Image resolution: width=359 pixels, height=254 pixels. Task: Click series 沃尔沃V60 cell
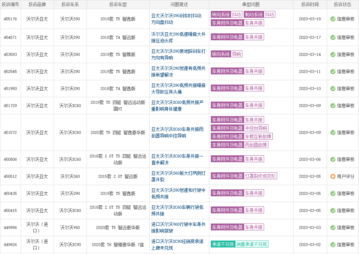click(x=70, y=228)
